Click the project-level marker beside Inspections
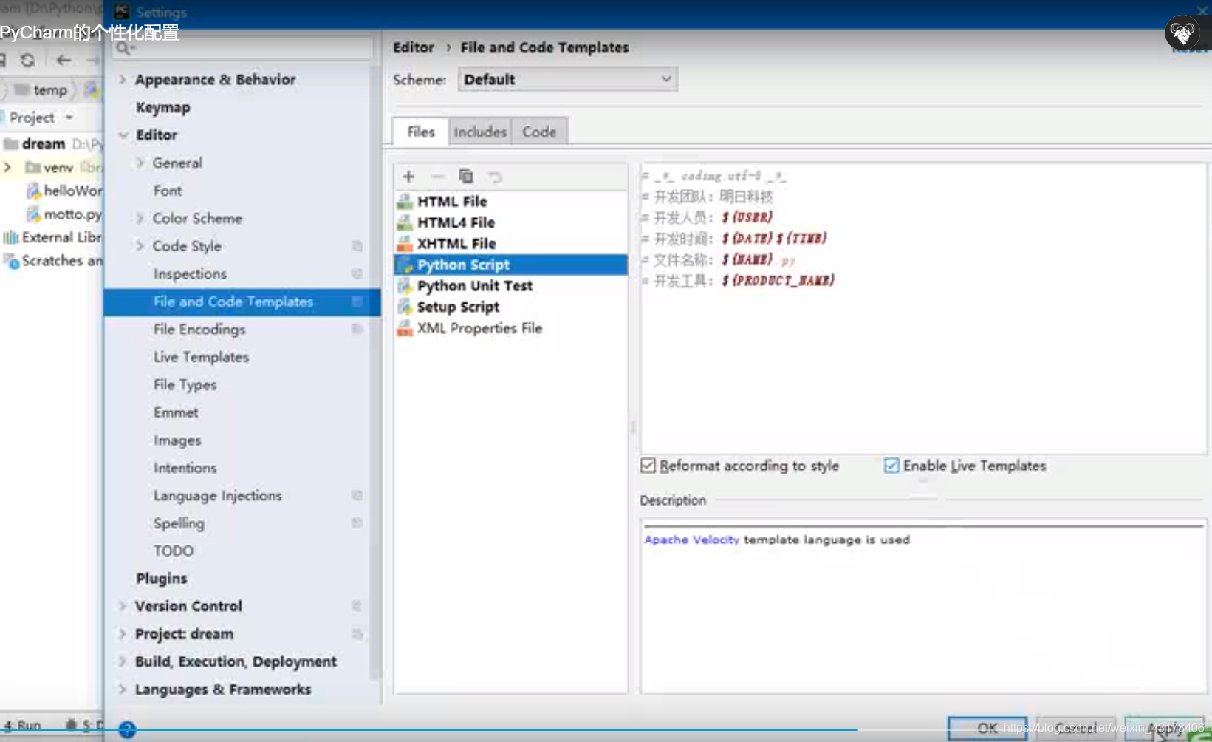 coord(357,273)
